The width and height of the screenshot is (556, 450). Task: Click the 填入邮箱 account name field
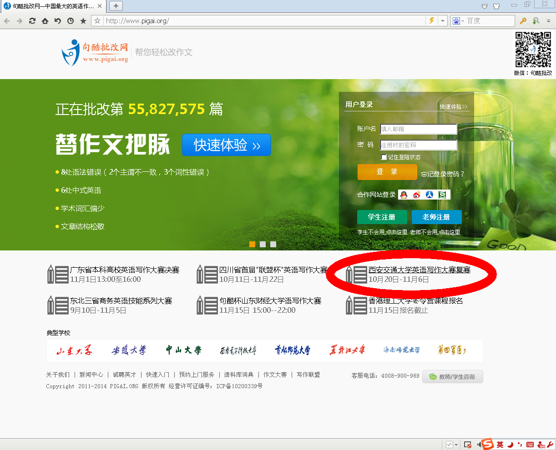click(x=418, y=129)
